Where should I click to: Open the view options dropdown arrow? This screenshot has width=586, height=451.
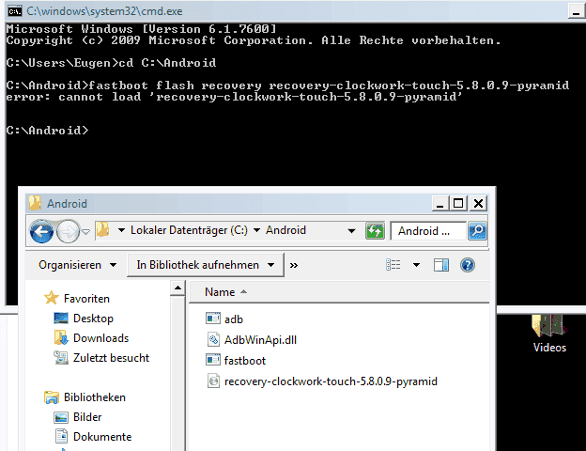click(x=416, y=265)
